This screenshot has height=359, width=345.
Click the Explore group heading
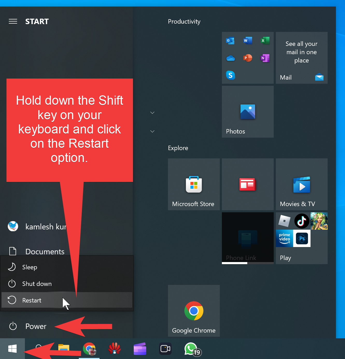178,148
